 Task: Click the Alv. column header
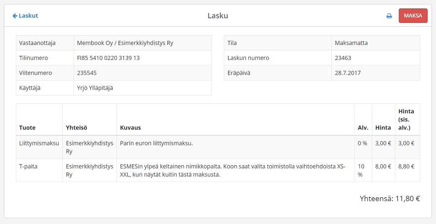[x=363, y=128]
